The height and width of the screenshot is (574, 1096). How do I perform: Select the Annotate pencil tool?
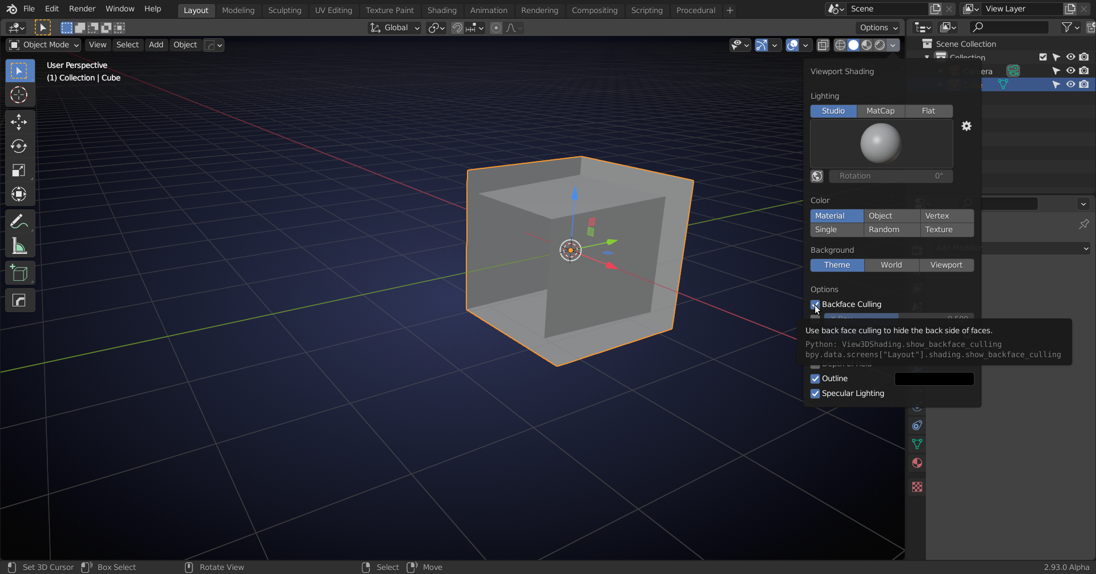(19, 221)
